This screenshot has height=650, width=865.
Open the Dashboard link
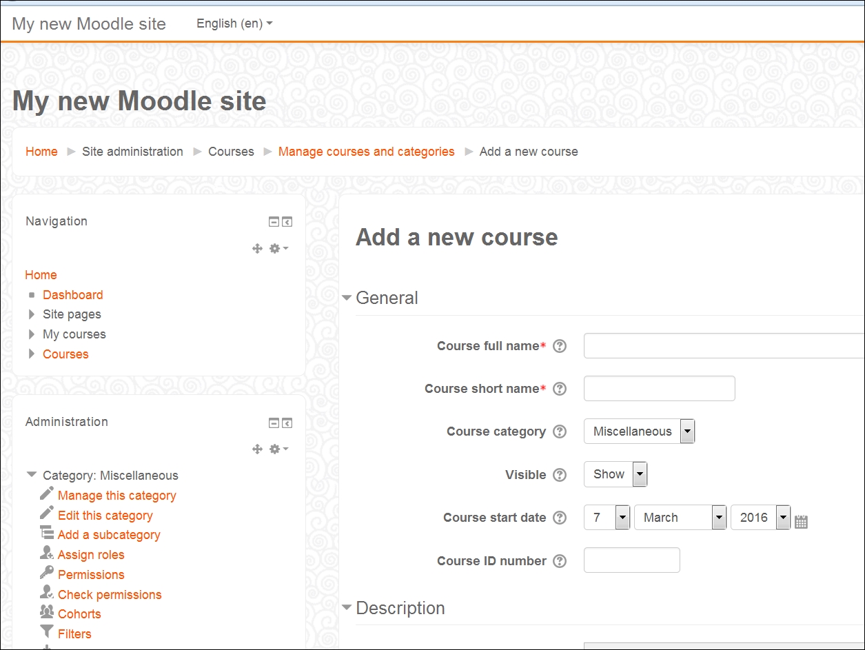(72, 295)
